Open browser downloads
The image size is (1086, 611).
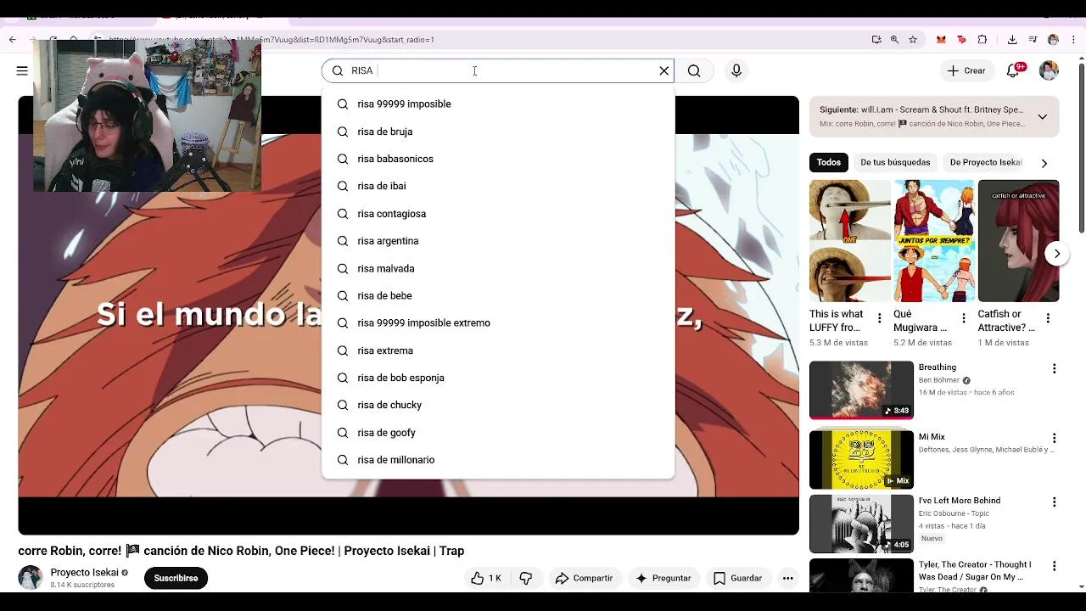point(1012,39)
